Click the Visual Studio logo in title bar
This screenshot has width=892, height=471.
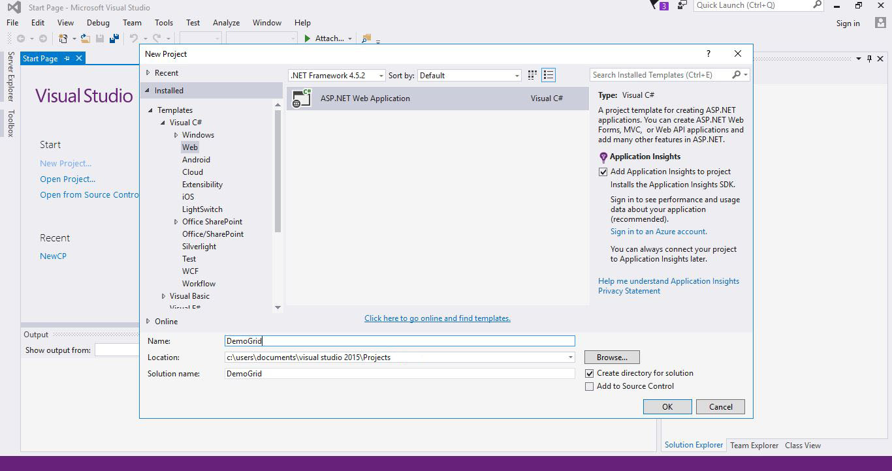pos(14,8)
